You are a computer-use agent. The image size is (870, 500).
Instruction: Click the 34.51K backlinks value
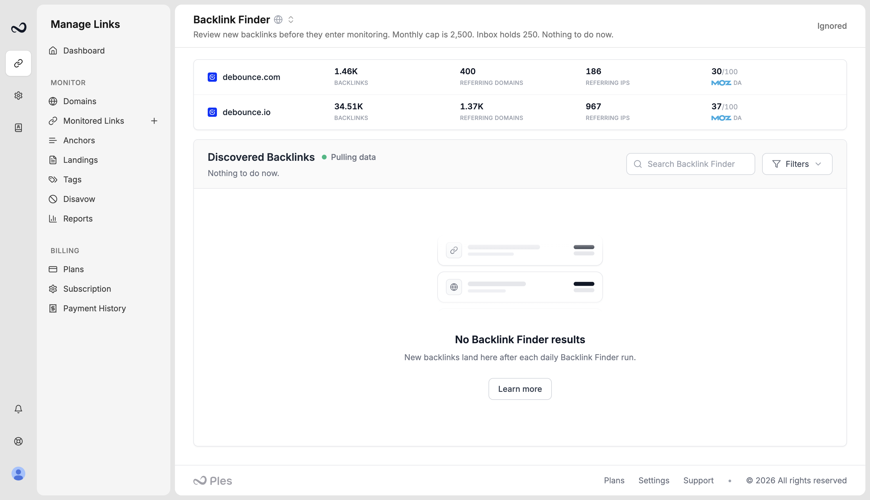tap(348, 106)
